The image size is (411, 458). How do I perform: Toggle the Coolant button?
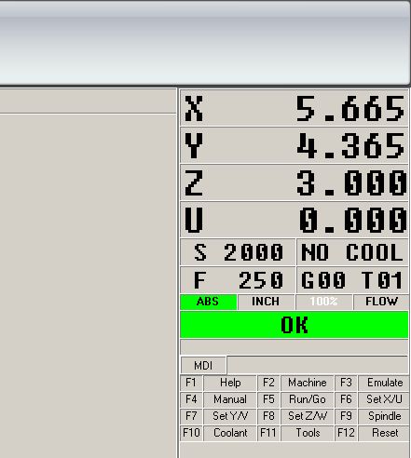(230, 433)
